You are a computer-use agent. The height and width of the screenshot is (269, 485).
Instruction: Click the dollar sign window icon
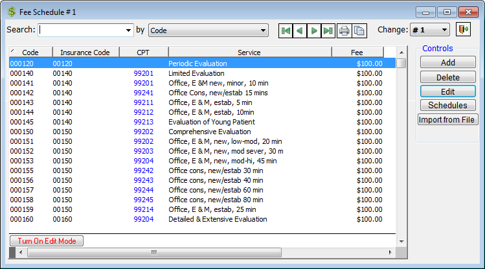point(11,12)
